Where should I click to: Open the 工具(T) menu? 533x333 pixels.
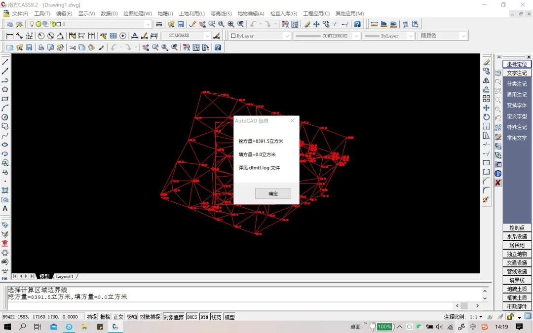coord(42,14)
